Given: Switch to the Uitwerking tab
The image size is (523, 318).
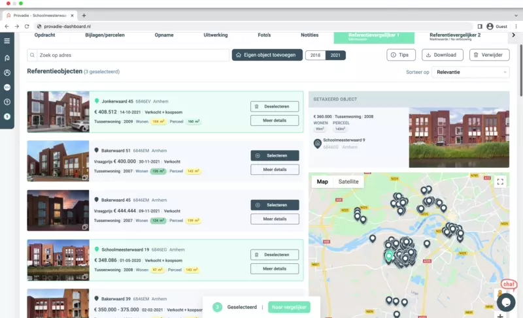Looking at the screenshot, I should (x=216, y=35).
